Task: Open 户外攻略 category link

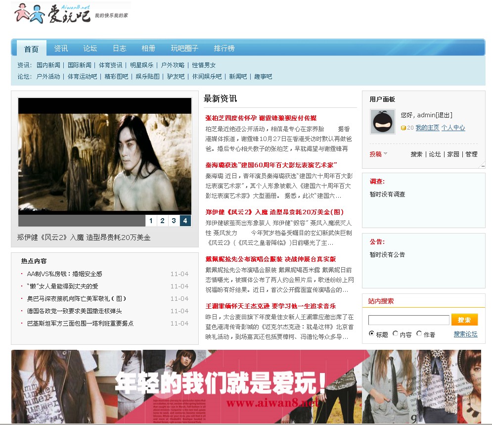Action: [x=173, y=65]
